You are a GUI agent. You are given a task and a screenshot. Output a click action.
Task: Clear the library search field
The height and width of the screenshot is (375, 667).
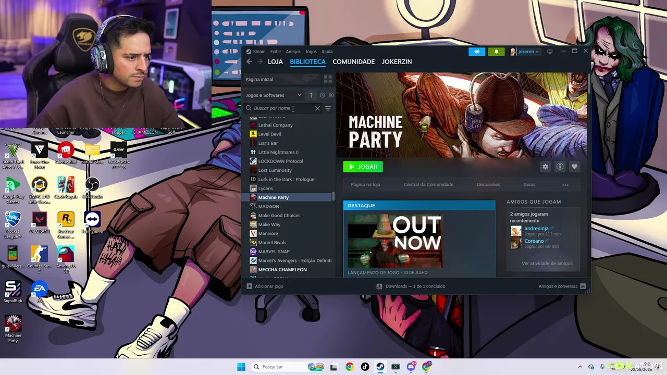(317, 108)
